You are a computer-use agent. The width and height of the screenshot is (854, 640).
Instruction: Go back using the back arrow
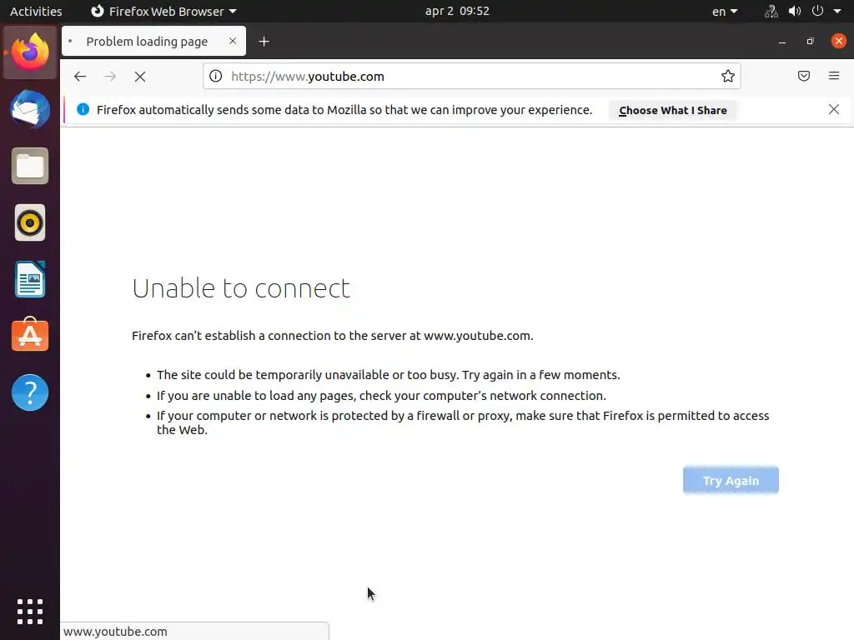click(80, 76)
